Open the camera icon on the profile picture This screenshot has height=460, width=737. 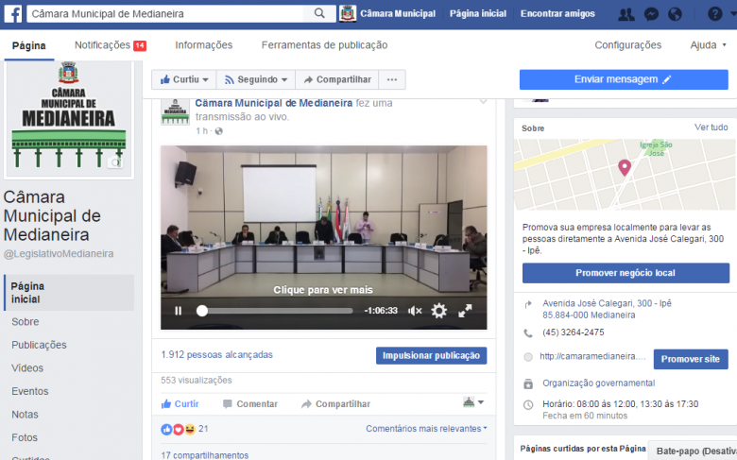click(115, 163)
